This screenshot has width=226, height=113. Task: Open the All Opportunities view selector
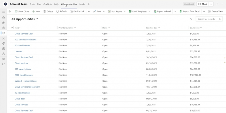point(25,19)
